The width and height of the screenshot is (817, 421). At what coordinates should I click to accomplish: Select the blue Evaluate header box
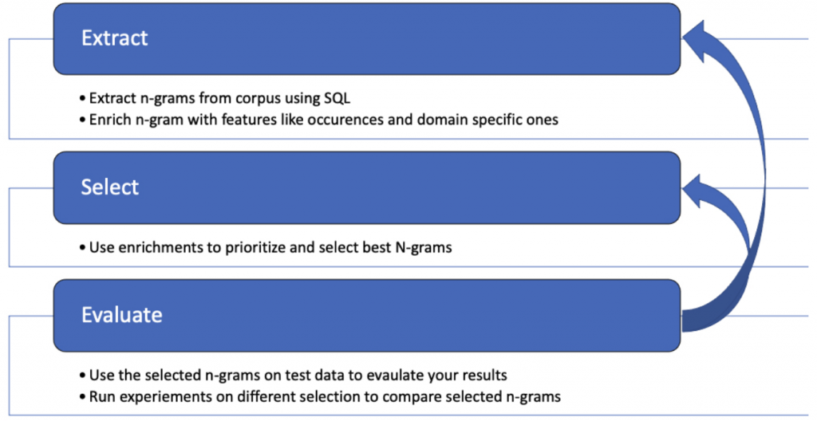click(x=367, y=316)
